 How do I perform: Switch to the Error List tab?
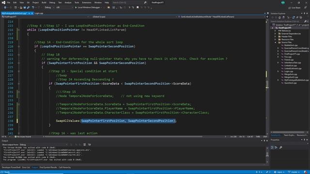click(x=26, y=167)
